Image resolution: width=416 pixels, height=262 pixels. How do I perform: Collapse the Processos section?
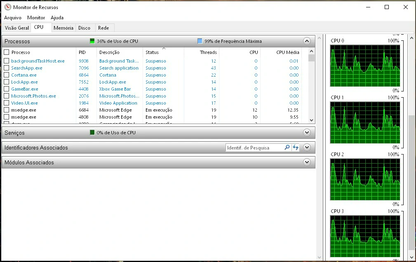tap(307, 41)
